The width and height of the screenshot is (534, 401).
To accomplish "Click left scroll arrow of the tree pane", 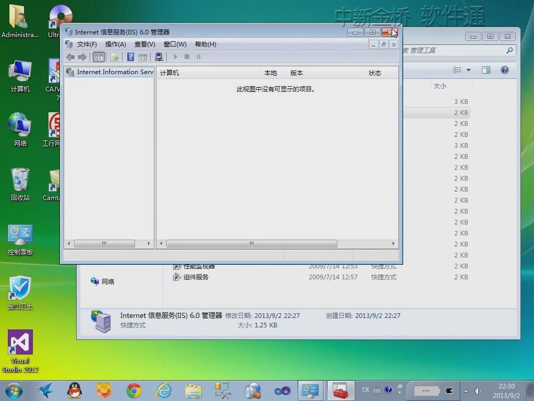I will (69, 243).
